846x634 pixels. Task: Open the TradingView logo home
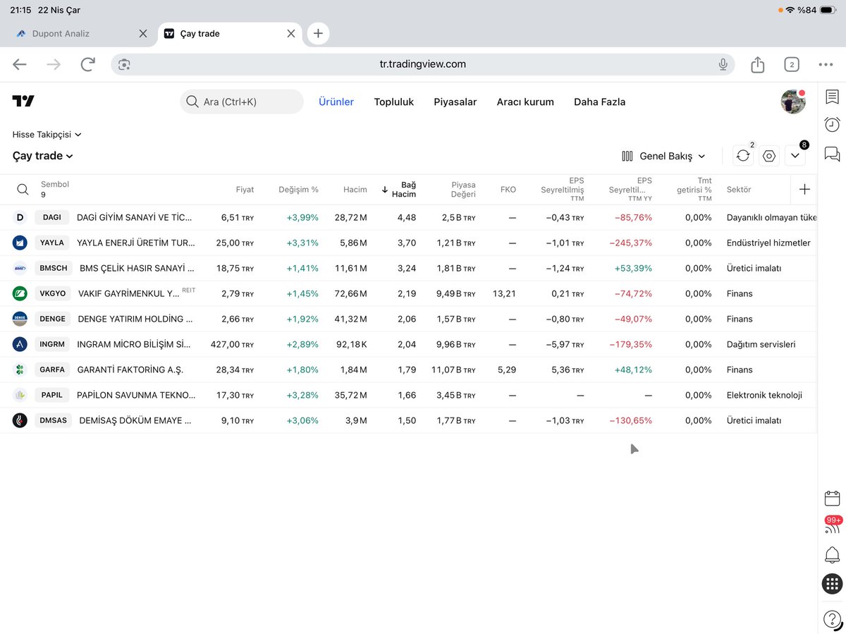click(23, 102)
